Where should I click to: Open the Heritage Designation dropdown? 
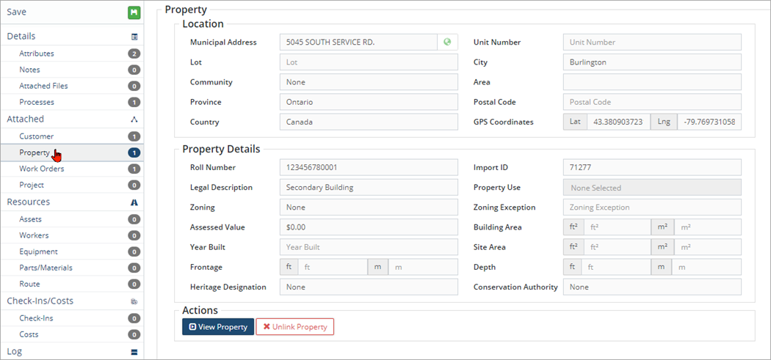(x=368, y=287)
